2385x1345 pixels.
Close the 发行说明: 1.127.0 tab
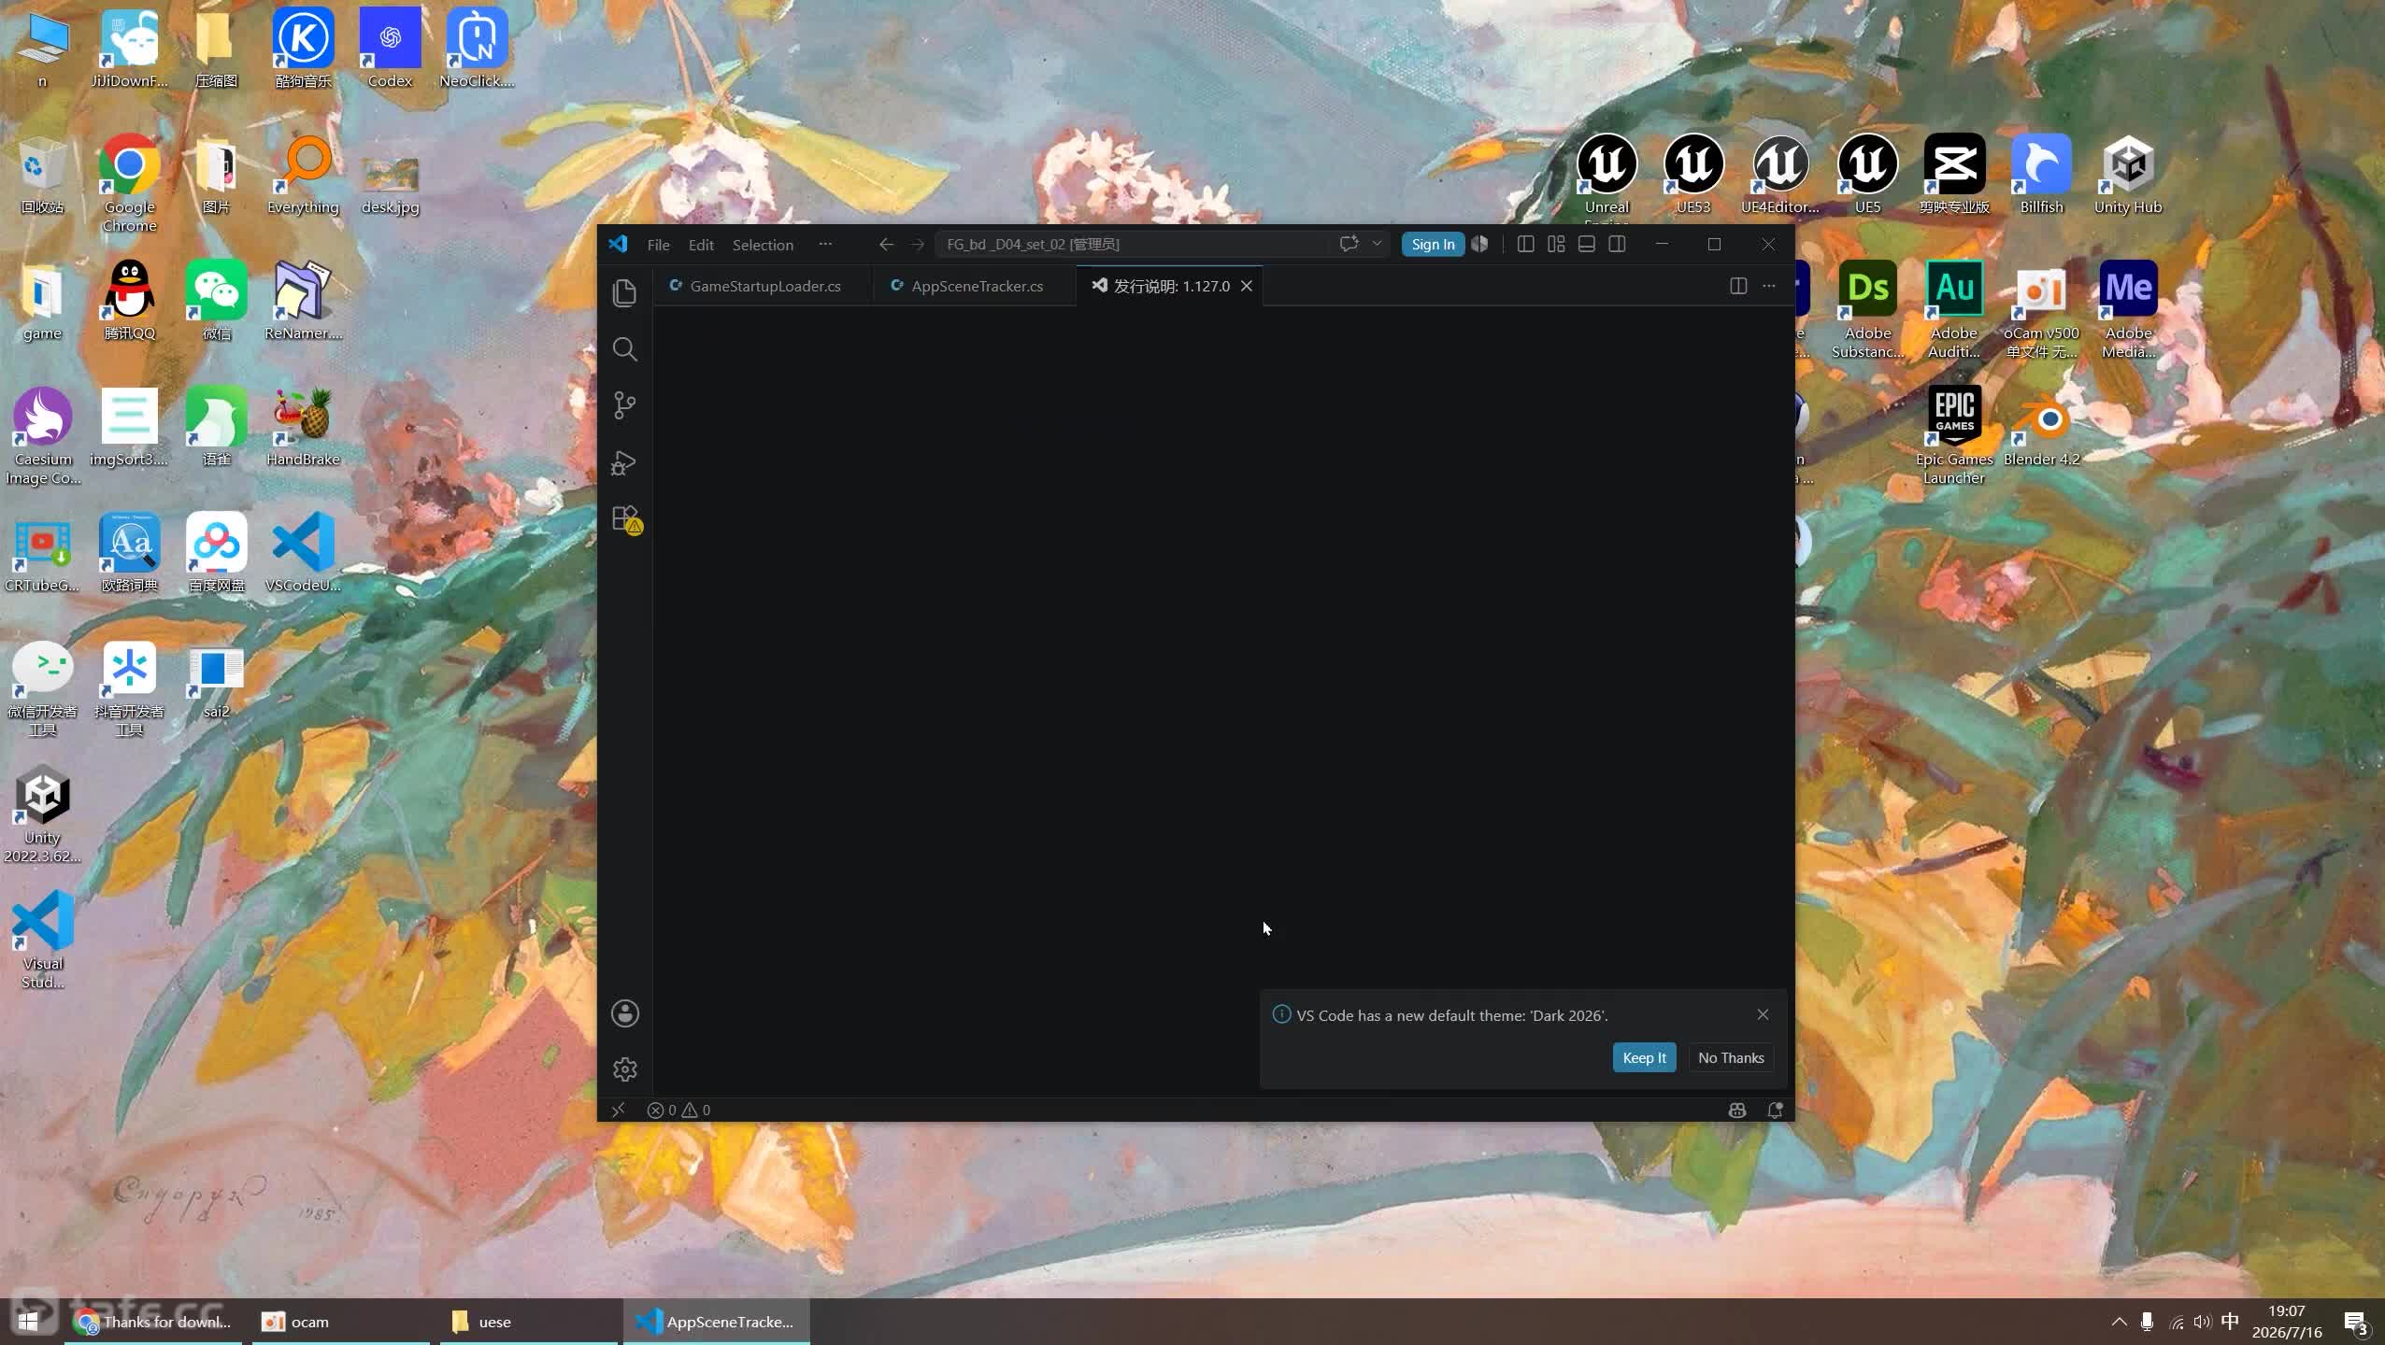(1246, 286)
